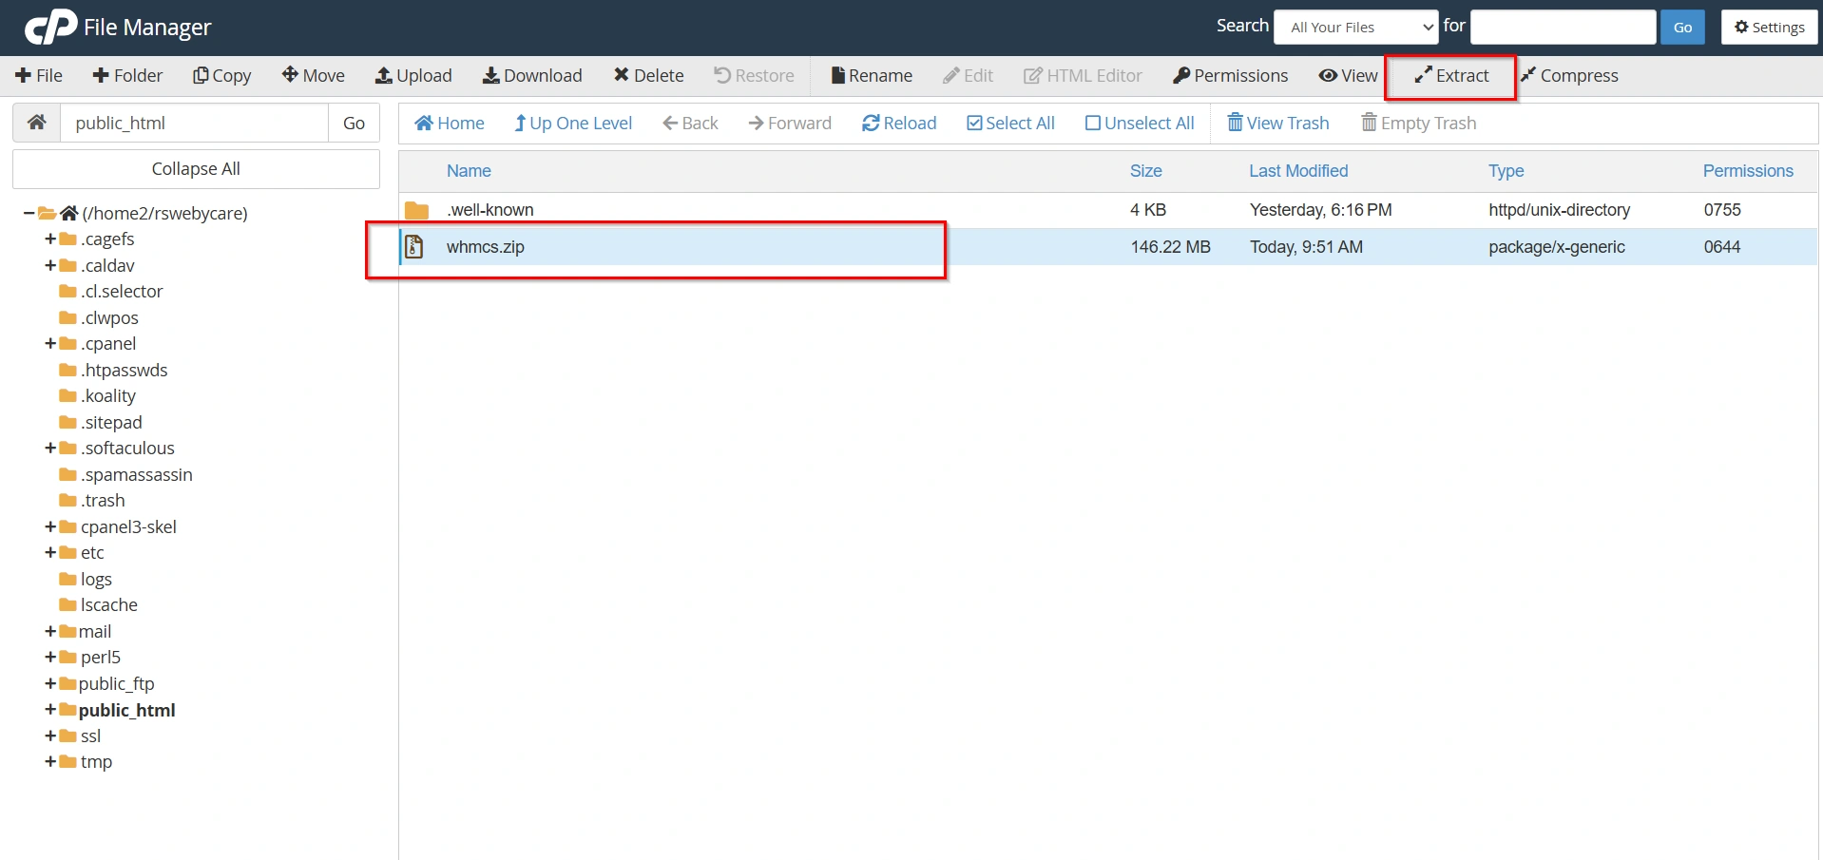Click the Copy toolbar button
Viewport: 1823px width, 860px height.
point(221,75)
